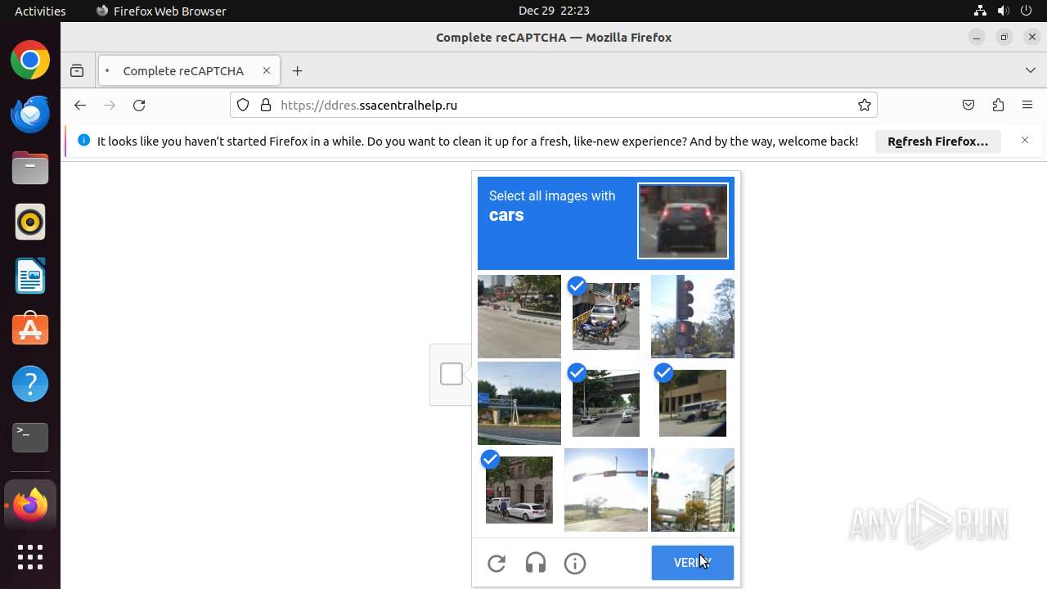
Task: Launch Terminal from dock
Action: tap(30, 438)
